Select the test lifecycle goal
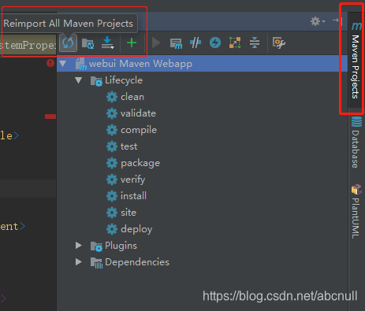365x311 pixels. (x=121, y=146)
